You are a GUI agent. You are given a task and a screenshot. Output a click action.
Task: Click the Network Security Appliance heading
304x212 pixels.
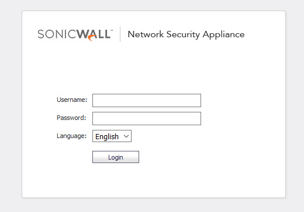186,34
